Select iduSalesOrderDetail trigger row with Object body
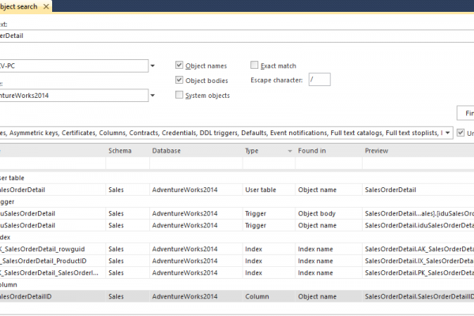This screenshot has width=474, height=316. point(237,213)
